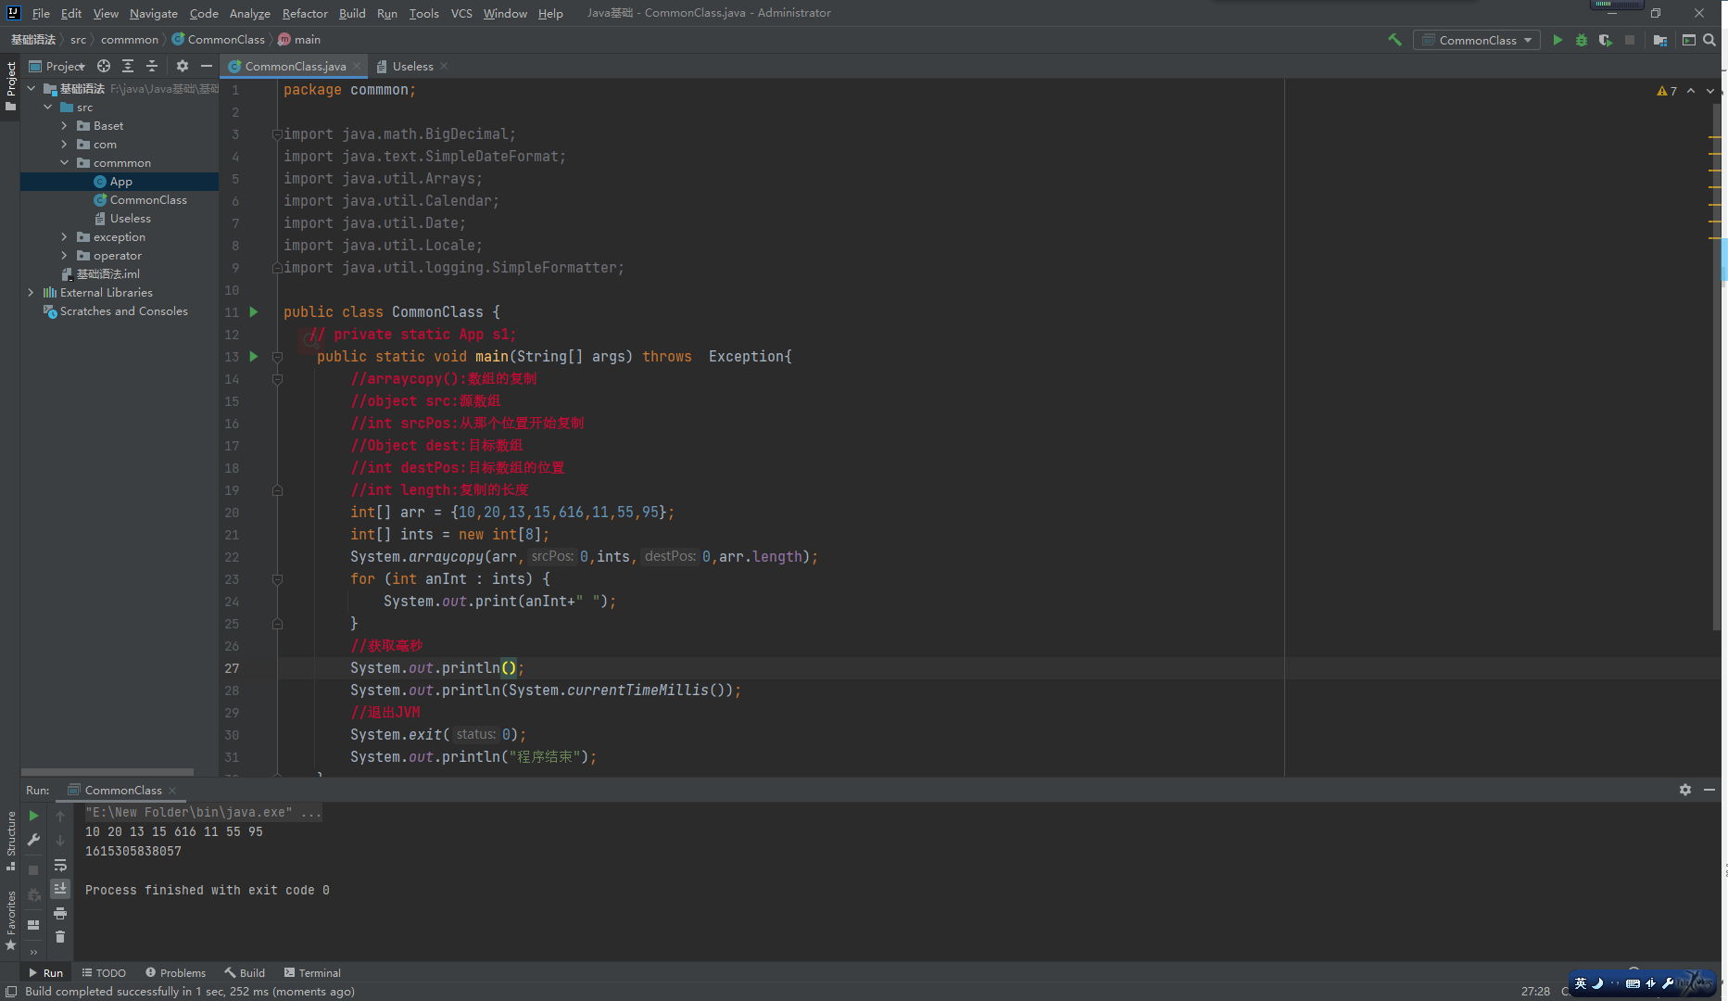This screenshot has width=1728, height=1001.
Task: Toggle scroll to end of console
Action: (x=60, y=889)
